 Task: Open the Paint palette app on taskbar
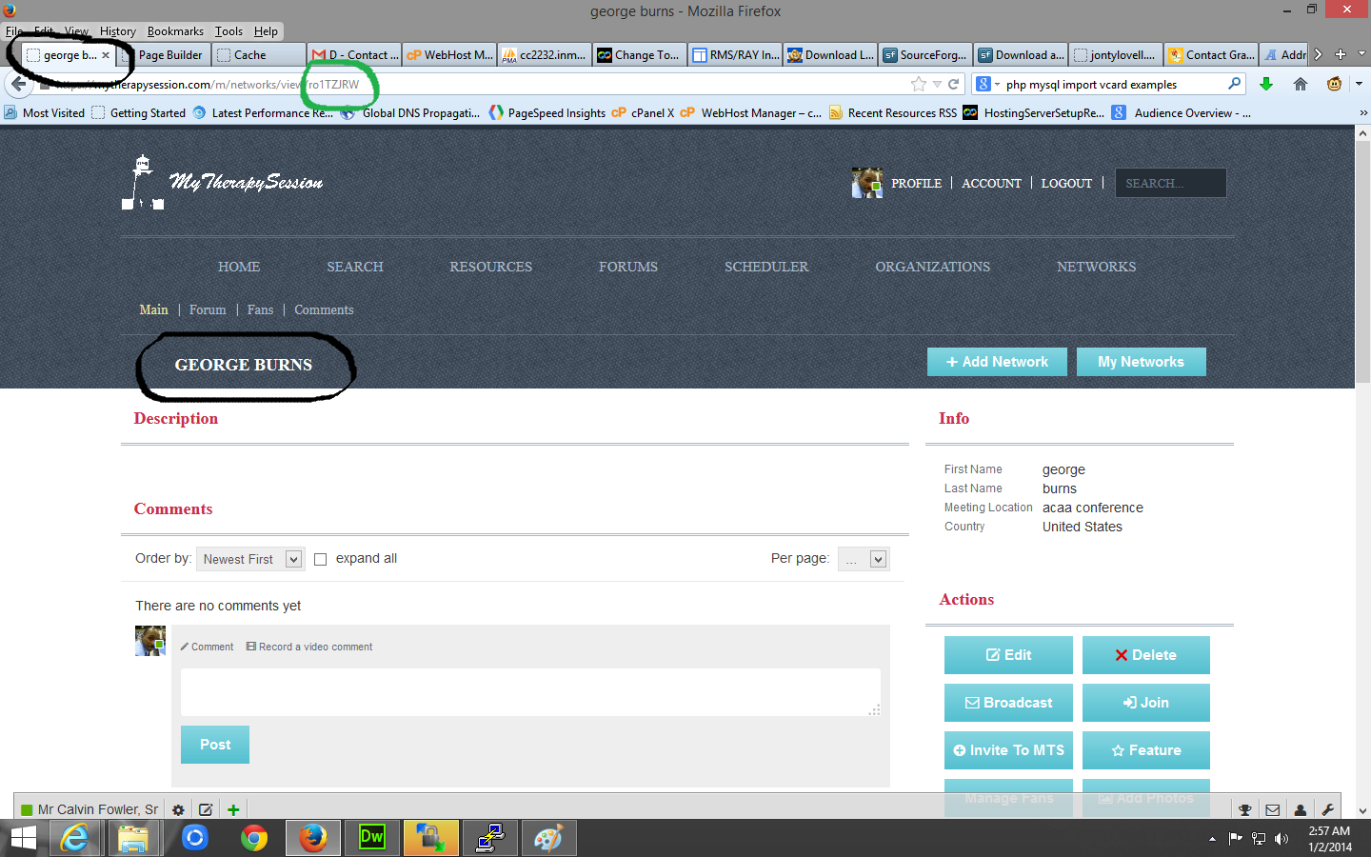548,838
